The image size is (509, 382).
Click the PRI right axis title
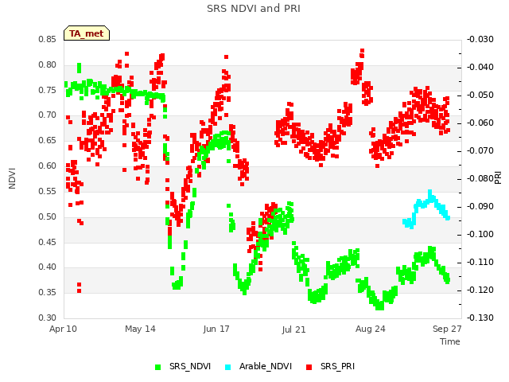498,178
